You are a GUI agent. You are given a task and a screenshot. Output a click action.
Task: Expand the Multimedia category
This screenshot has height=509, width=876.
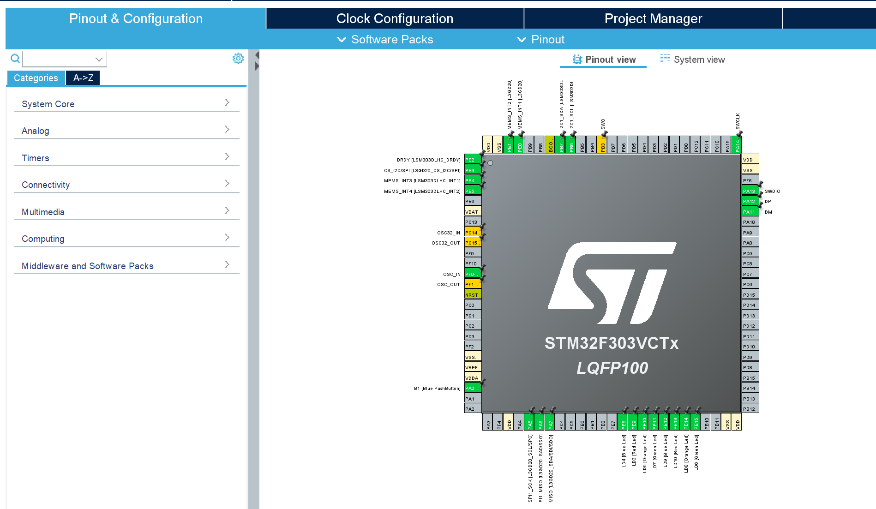pyautogui.click(x=126, y=212)
